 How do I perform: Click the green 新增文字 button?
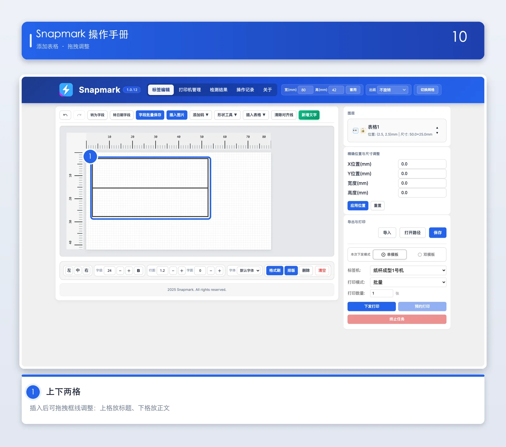tap(309, 115)
